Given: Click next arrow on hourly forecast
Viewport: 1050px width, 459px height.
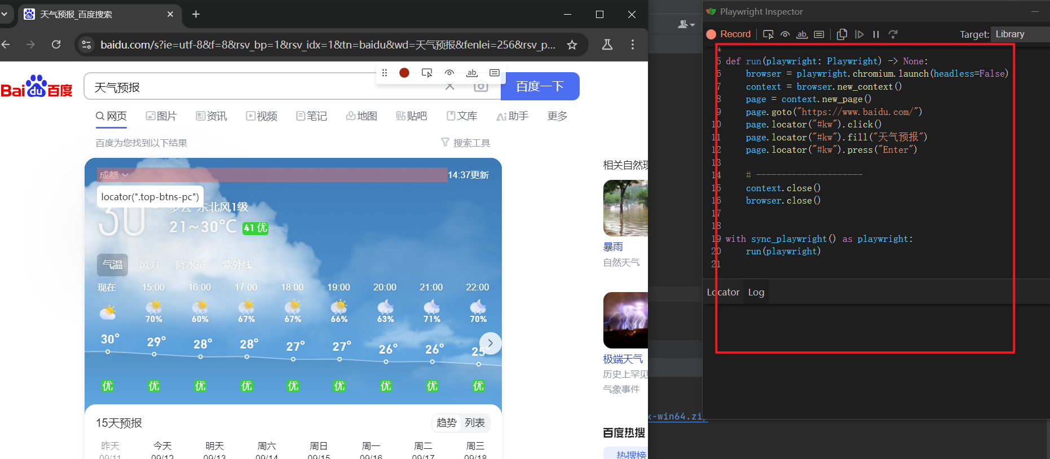Looking at the screenshot, I should [x=490, y=343].
